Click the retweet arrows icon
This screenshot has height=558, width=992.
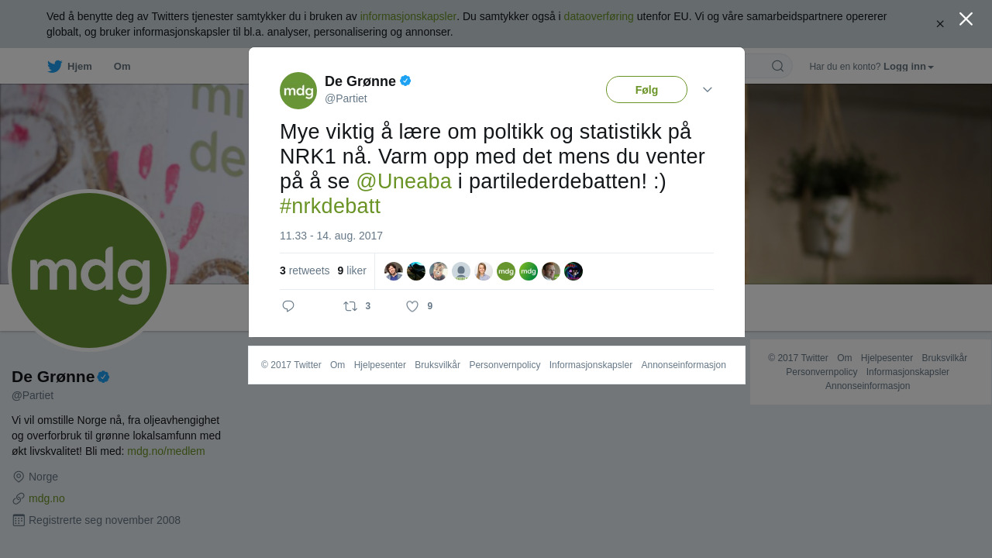(350, 306)
